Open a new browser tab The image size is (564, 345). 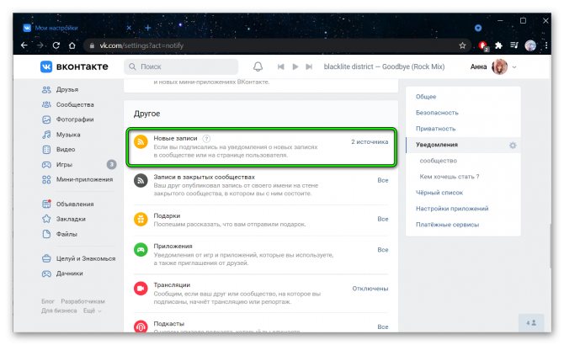[x=148, y=28]
